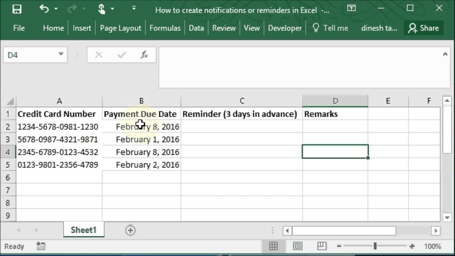Click the Insert Function fx icon
455x256 pixels.
coord(144,55)
